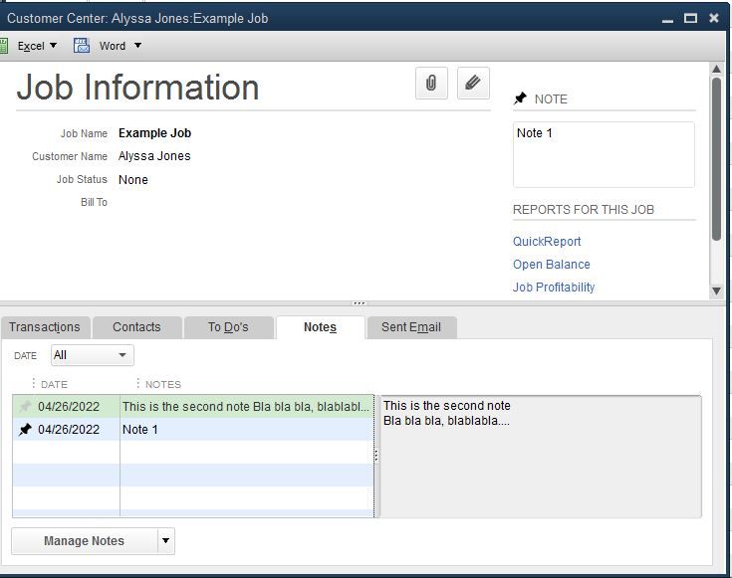Click the DATE column header
The width and height of the screenshot is (732, 578).
click(54, 384)
